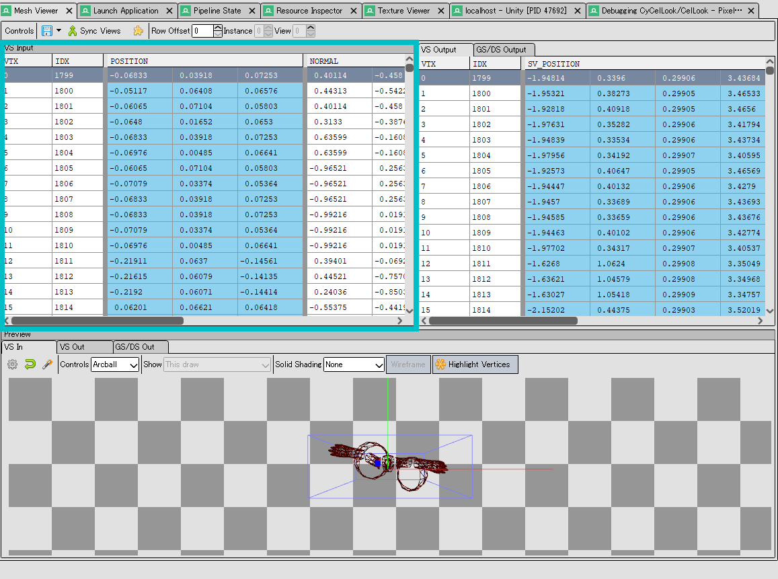Open preview settings gear icon
The width and height of the screenshot is (778, 579).
click(x=12, y=364)
